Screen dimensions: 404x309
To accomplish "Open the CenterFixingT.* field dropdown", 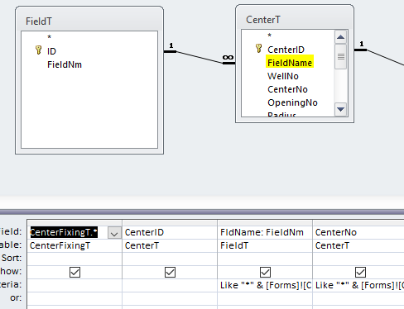I will (114, 233).
